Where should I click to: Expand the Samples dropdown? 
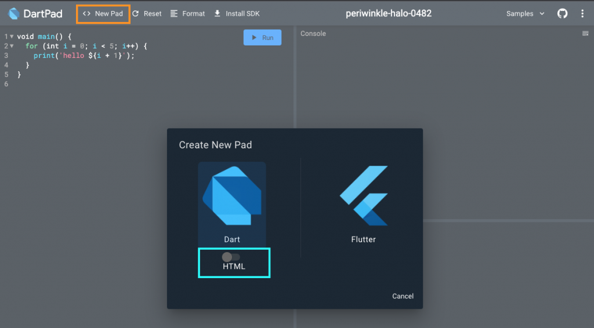click(525, 14)
